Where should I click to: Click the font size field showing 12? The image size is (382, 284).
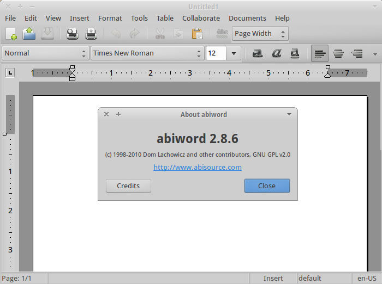coord(216,53)
